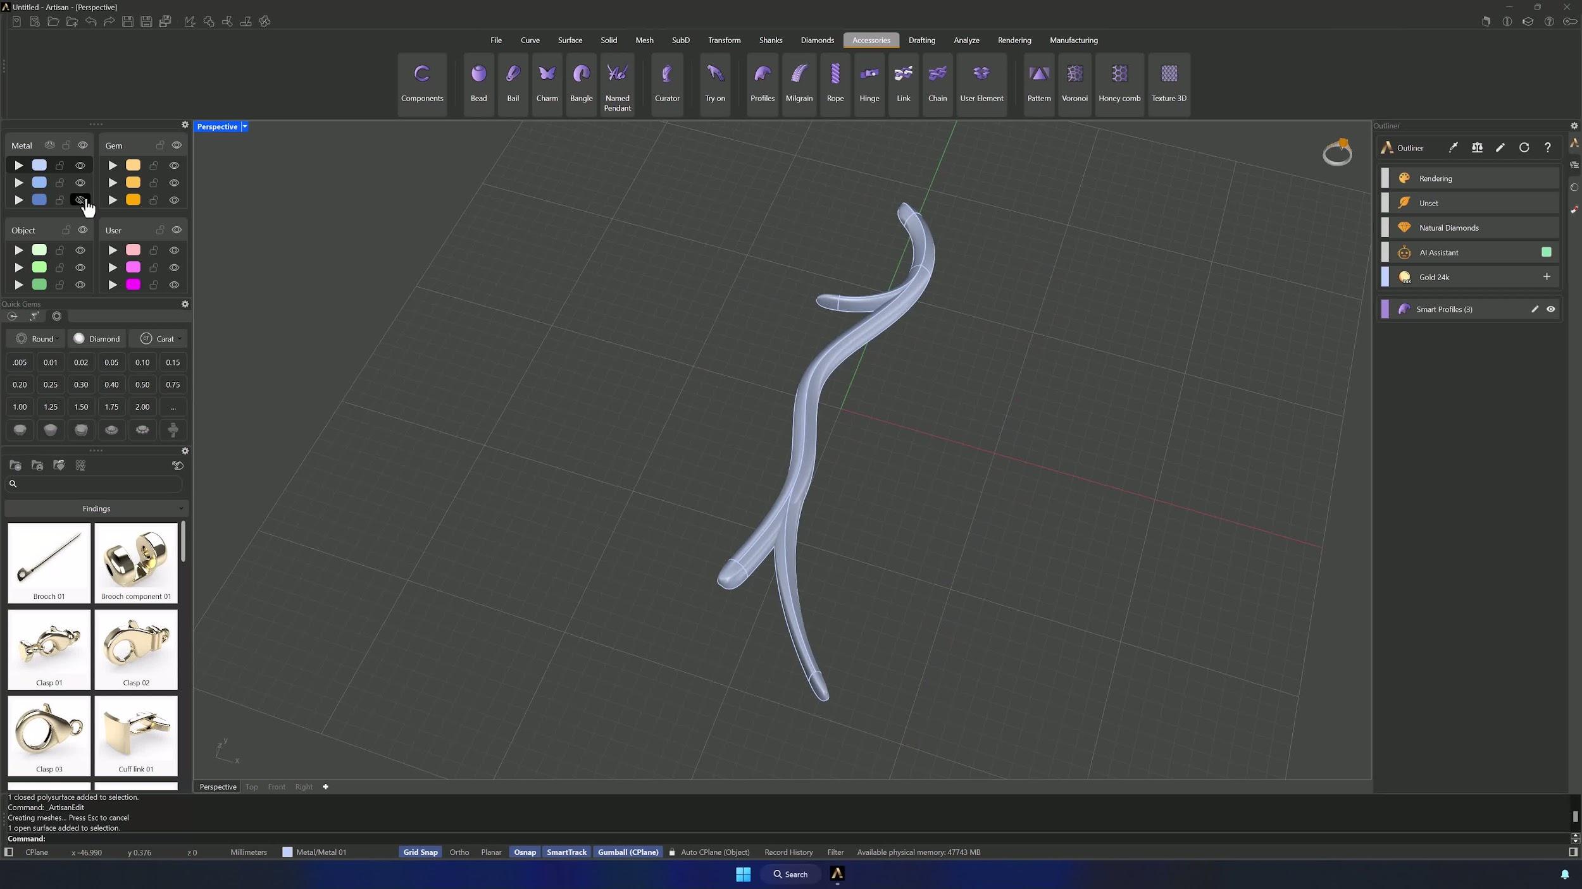Click the Outliner balance scale icon
The height and width of the screenshot is (889, 1582).
point(1477,147)
